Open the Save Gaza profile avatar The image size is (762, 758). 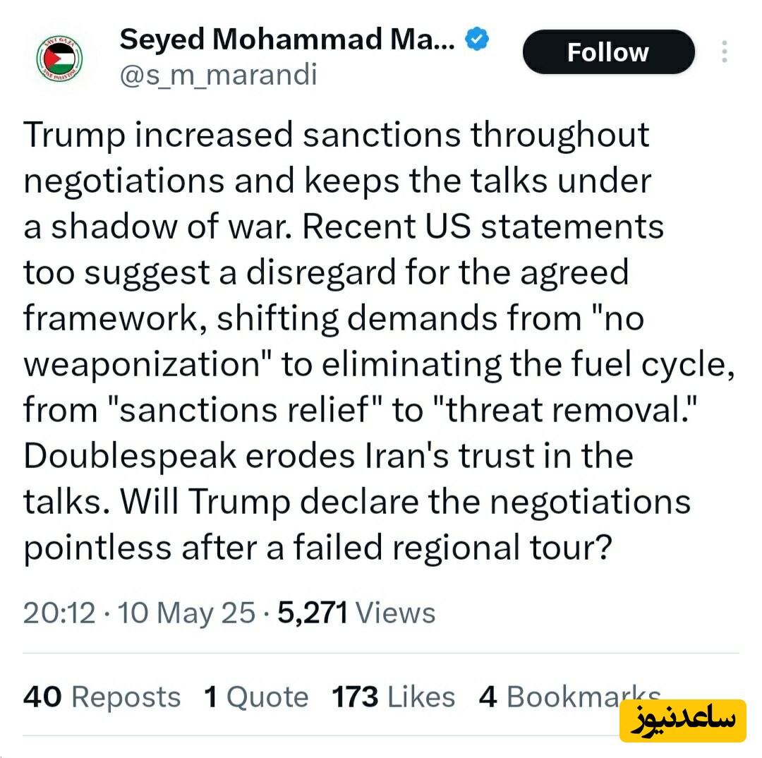[x=59, y=58]
